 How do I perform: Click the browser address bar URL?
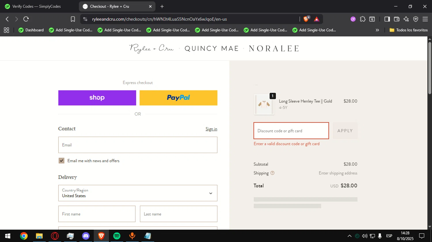pos(160,19)
